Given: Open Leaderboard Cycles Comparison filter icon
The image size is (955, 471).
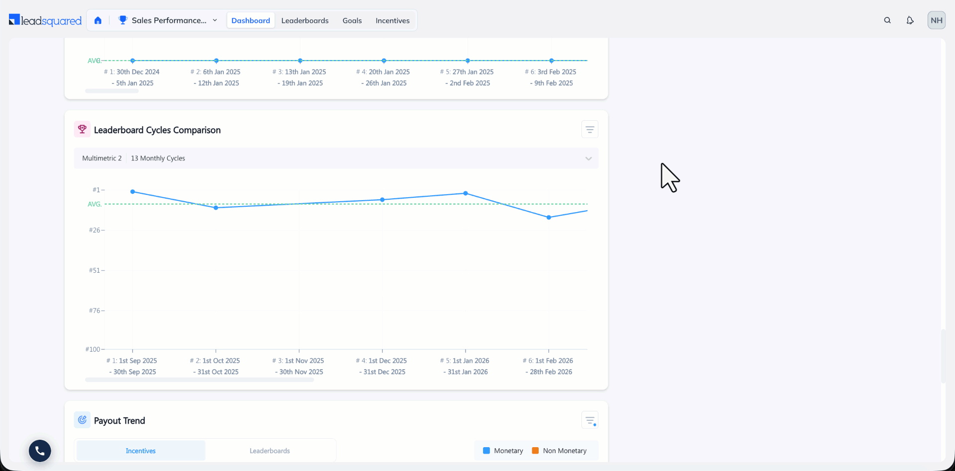Looking at the screenshot, I should pos(590,130).
